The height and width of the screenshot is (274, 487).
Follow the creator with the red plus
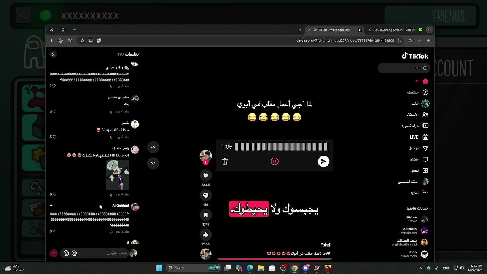click(206, 162)
